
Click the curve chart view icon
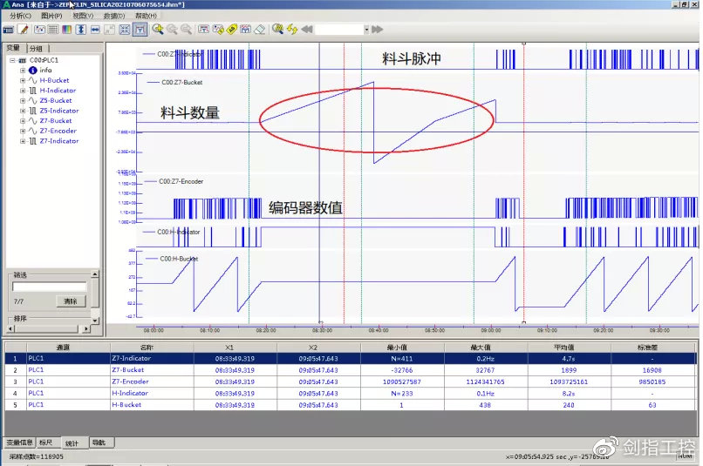tap(39, 30)
